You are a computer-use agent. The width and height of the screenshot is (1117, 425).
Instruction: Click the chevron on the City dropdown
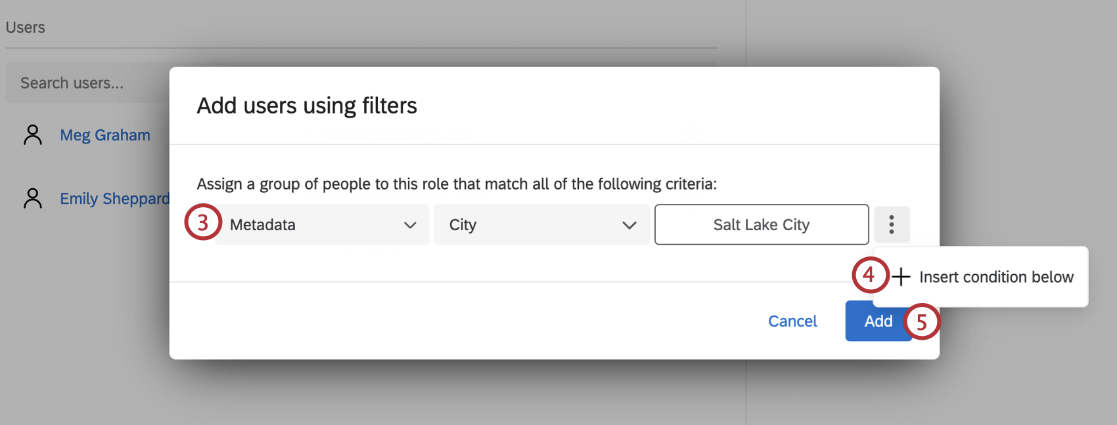click(x=629, y=224)
